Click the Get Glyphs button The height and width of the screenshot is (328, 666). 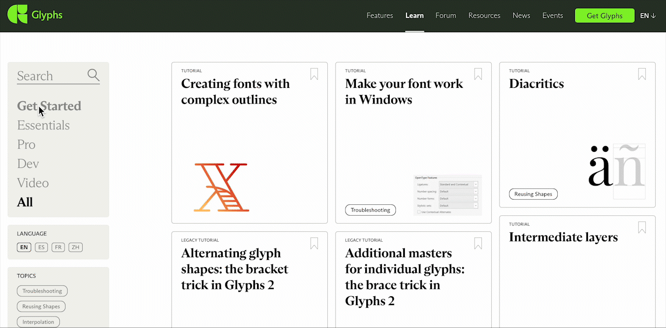[605, 16]
